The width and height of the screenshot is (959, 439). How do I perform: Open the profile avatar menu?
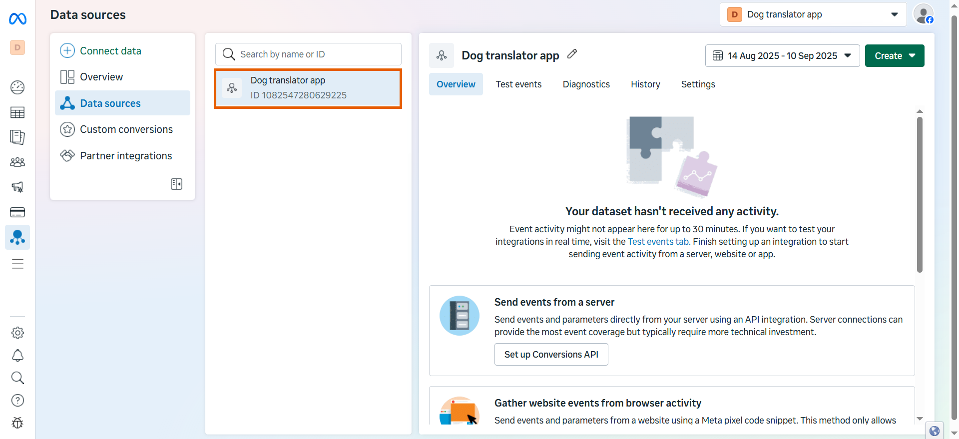click(x=924, y=14)
